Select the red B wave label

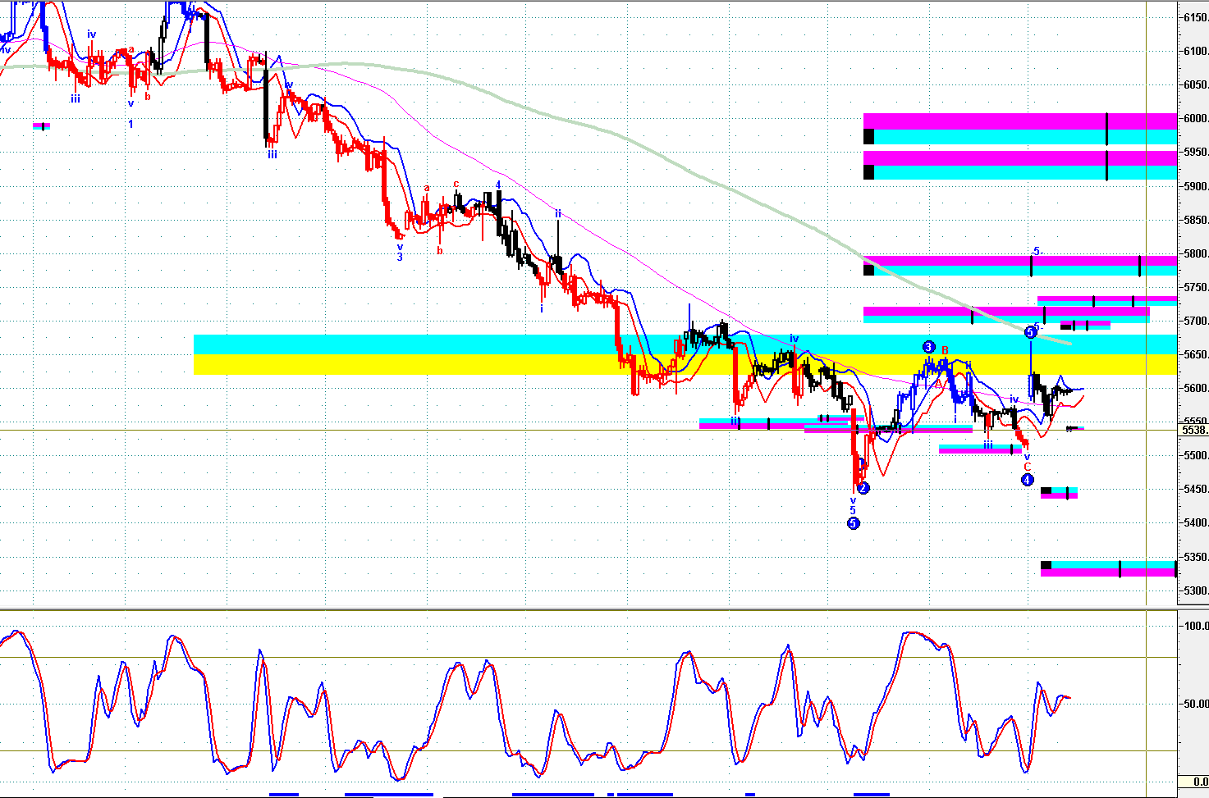click(945, 350)
